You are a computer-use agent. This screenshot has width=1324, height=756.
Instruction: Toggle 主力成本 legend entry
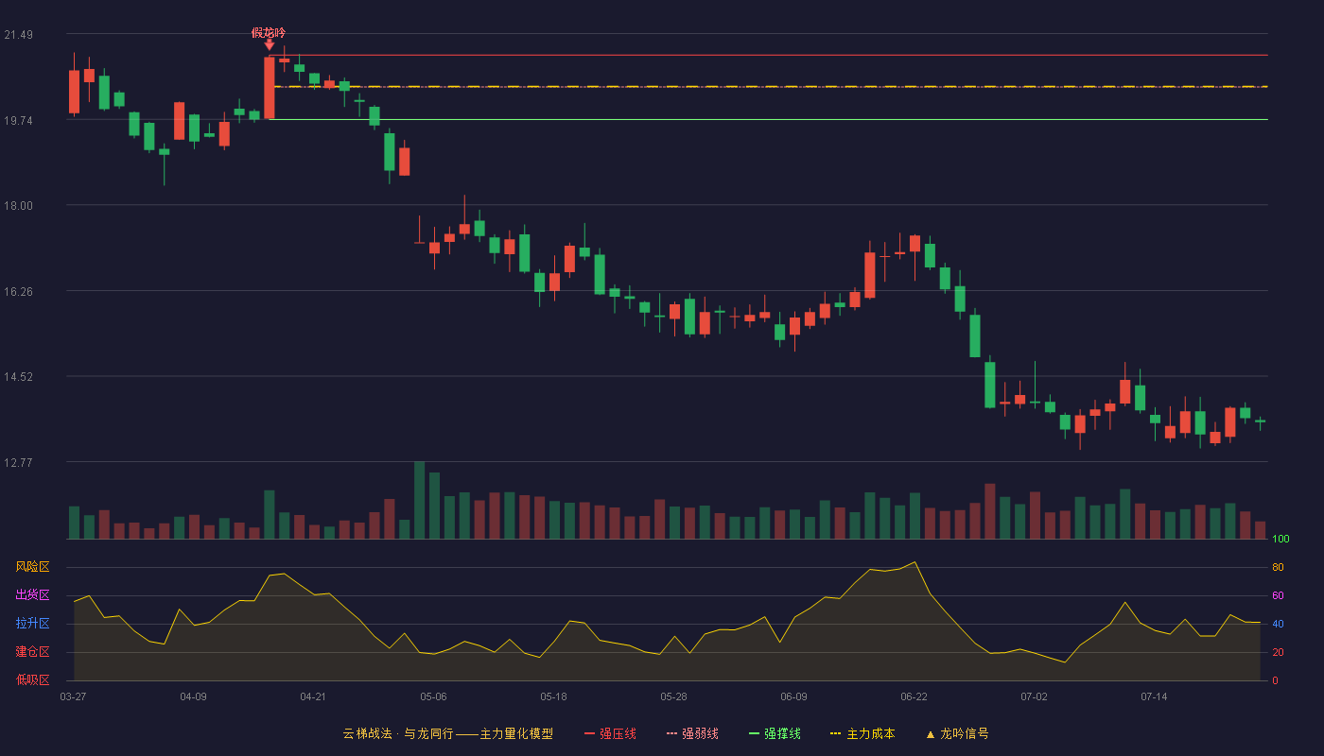click(870, 733)
